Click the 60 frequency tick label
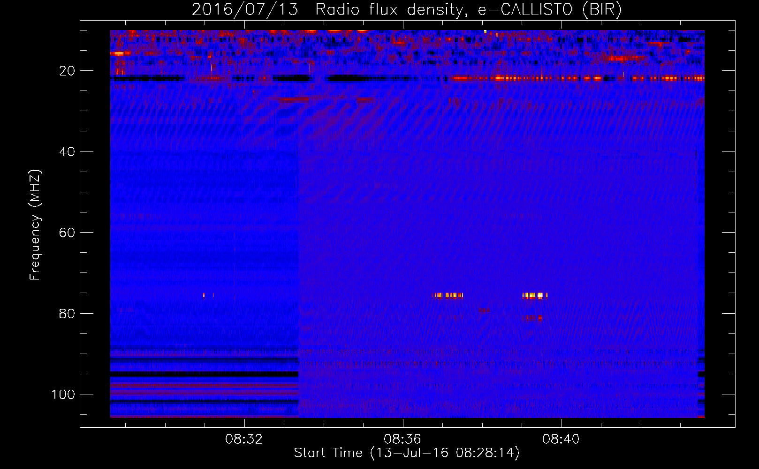Image resolution: width=759 pixels, height=469 pixels. (x=68, y=233)
